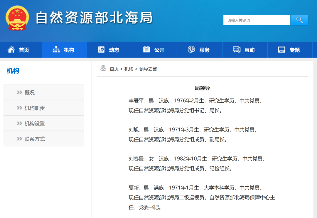Click the 动态 news icon

coord(101,50)
